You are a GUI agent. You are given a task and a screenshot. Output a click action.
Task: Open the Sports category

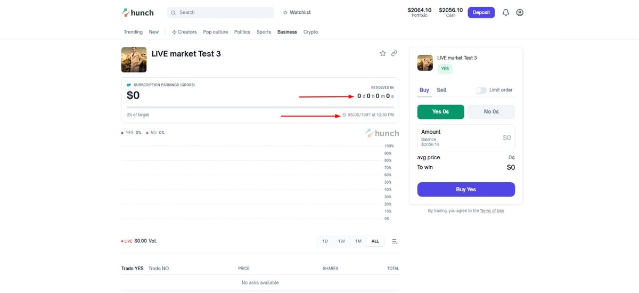pos(264,32)
